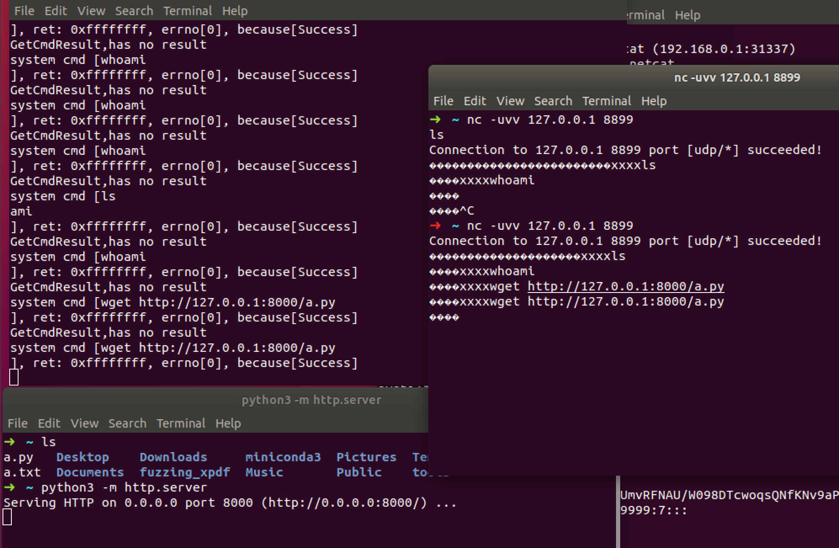Image resolution: width=839 pixels, height=548 pixels.
Task: Click the block cursor in top-left log terminal
Action: point(14,377)
